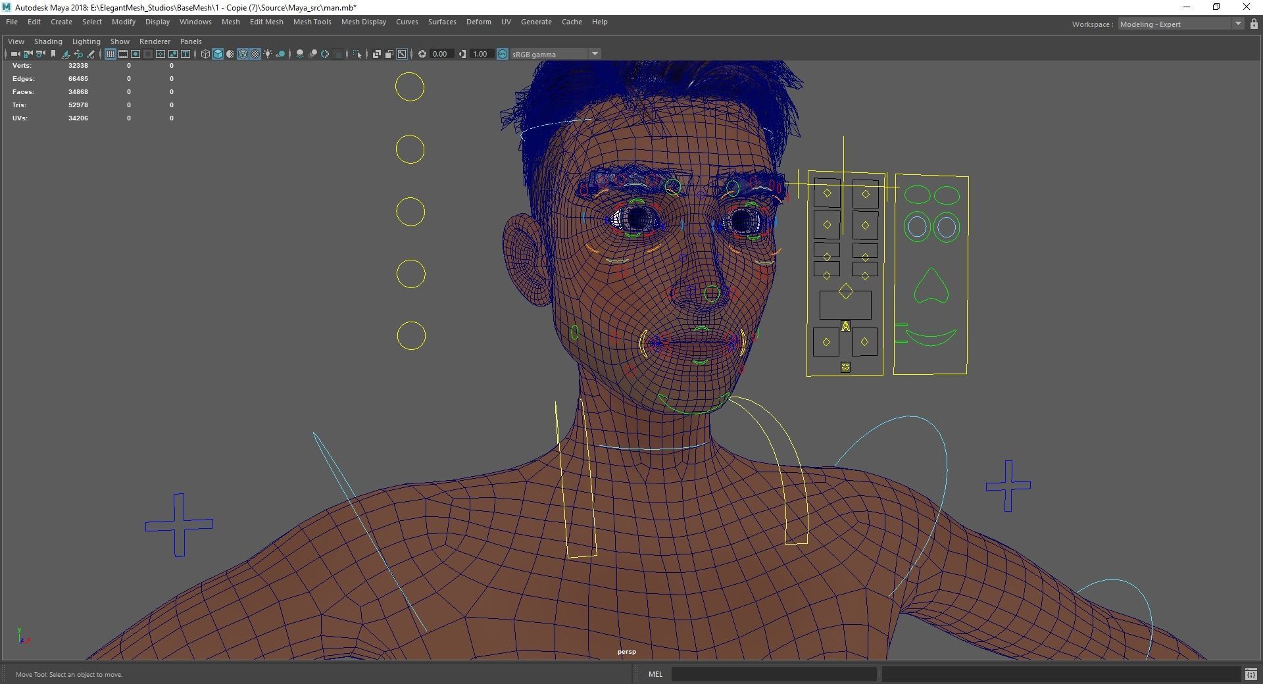Click the MEL command line input

(x=774, y=674)
